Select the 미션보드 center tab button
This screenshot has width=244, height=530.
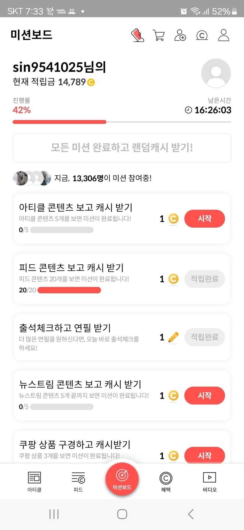[122, 479]
